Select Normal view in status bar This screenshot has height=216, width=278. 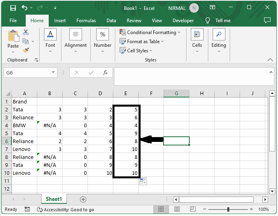[161, 209]
